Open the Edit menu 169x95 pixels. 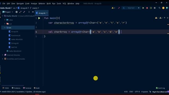[8, 3]
